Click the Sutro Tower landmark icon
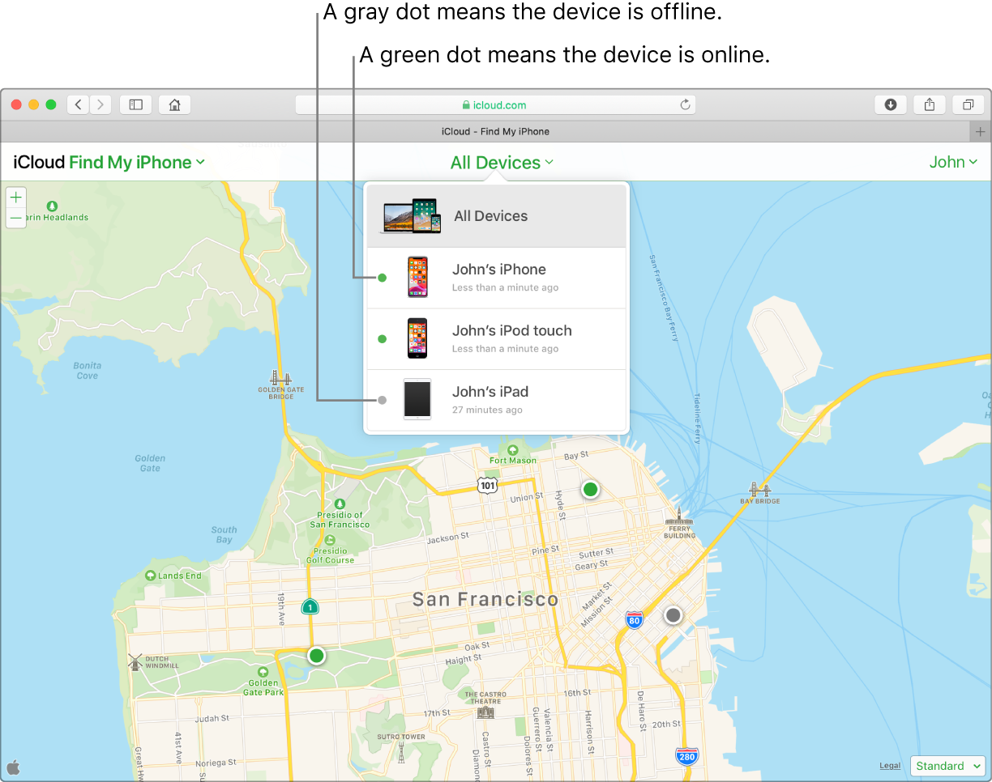Screen dimensions: 992x782 tap(401, 753)
